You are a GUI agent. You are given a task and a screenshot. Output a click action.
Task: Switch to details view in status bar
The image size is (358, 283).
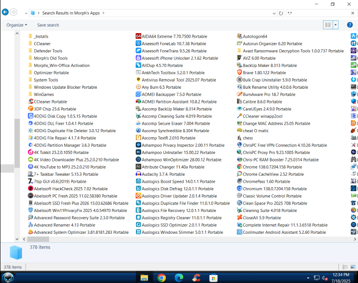(345, 267)
